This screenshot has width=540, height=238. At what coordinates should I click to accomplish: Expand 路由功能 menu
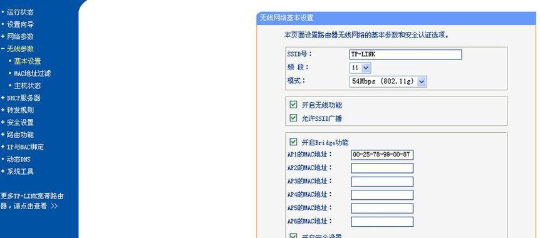20,135
